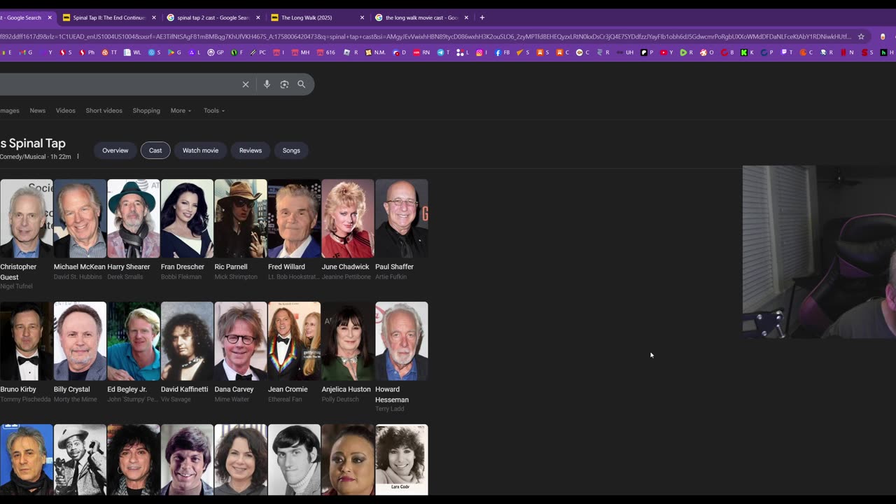The width and height of the screenshot is (896, 504).
Task: Open Paul Shaffer's cast photo
Action: 401,218
